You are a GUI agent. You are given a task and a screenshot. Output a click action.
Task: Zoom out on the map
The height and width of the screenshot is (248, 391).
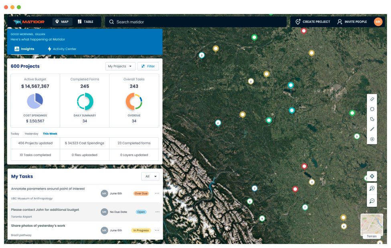(x=372, y=201)
